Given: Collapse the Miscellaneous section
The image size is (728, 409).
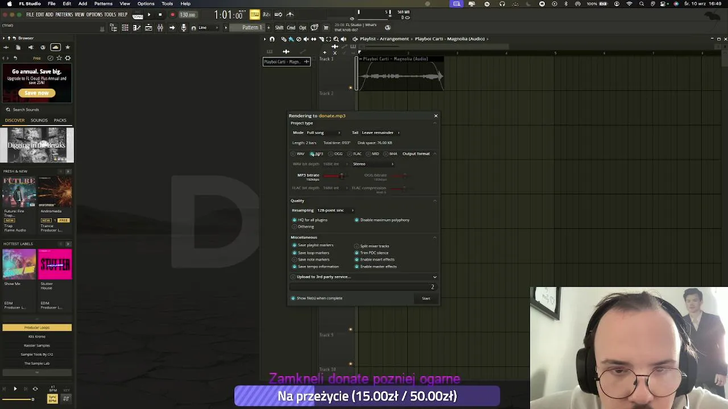Looking at the screenshot, I should (x=435, y=237).
